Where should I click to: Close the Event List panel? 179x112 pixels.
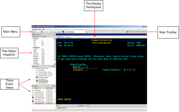[54, 86]
